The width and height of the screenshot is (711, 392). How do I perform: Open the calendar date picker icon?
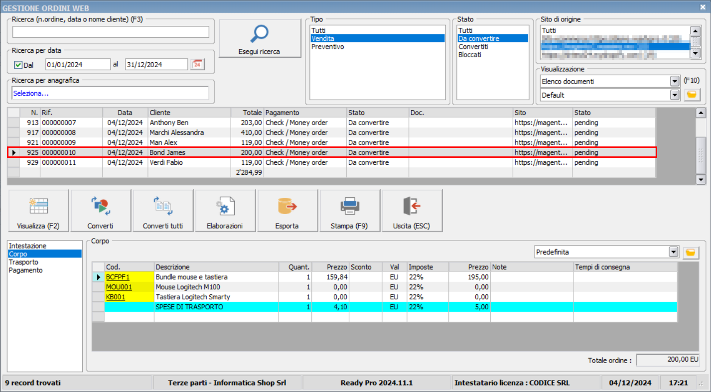198,64
